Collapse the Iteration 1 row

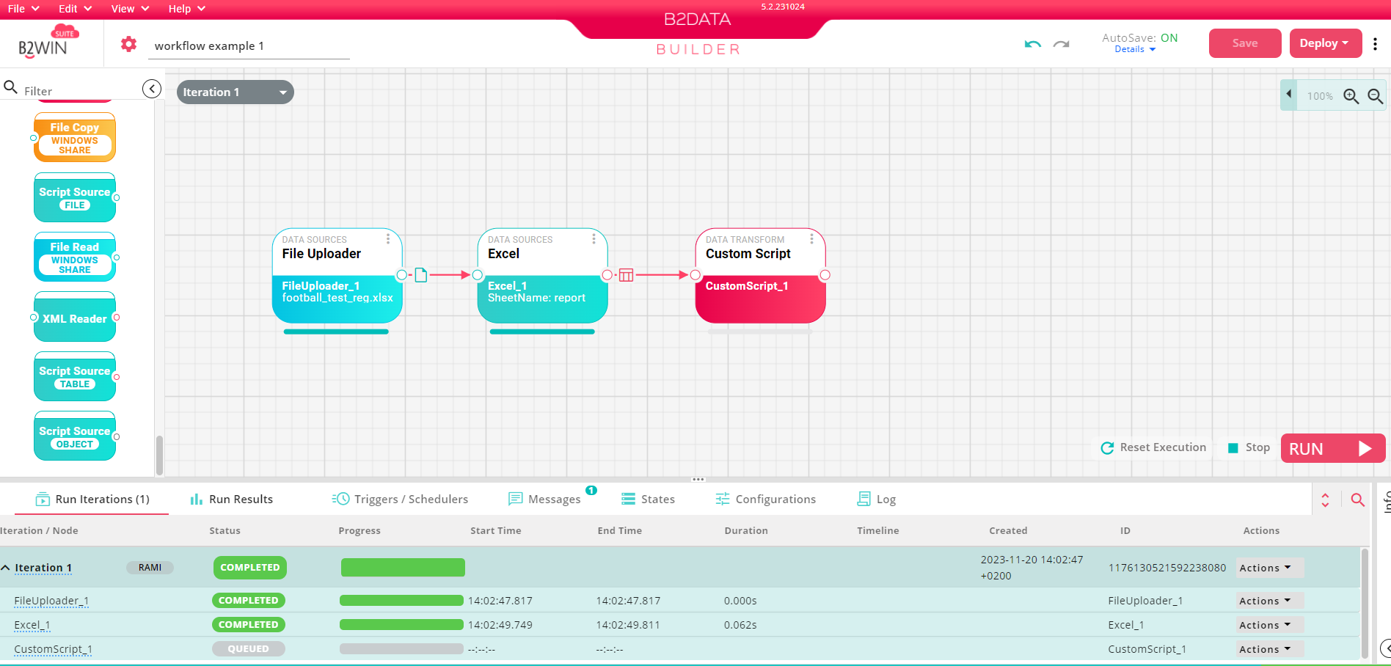(6, 568)
